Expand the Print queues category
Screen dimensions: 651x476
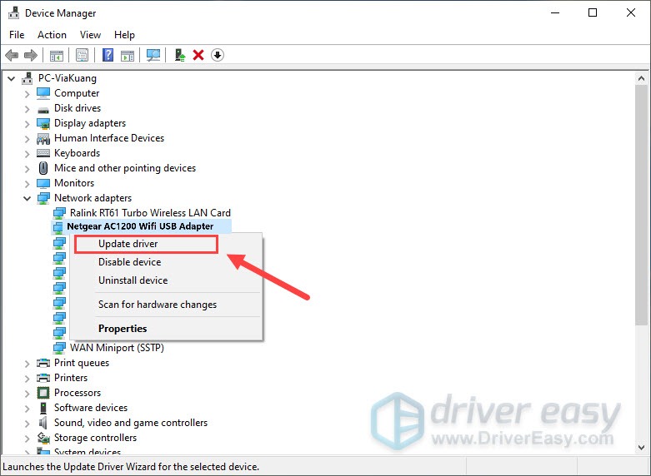(28, 363)
